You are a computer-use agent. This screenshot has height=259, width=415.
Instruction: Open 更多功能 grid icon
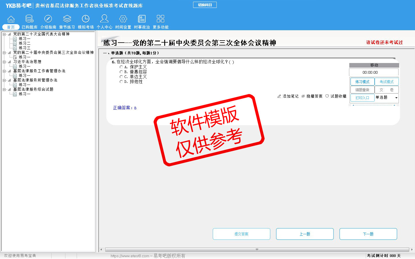[161, 19]
